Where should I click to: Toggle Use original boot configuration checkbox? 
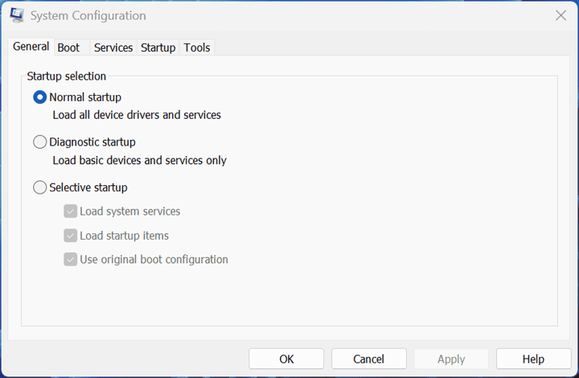[x=70, y=260]
